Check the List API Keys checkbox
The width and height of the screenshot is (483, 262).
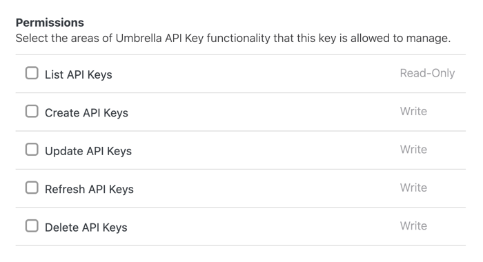(32, 73)
